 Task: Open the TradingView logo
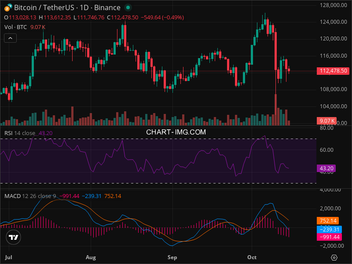[14, 237]
